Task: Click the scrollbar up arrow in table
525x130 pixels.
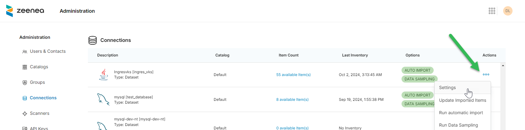Action: tap(503, 65)
